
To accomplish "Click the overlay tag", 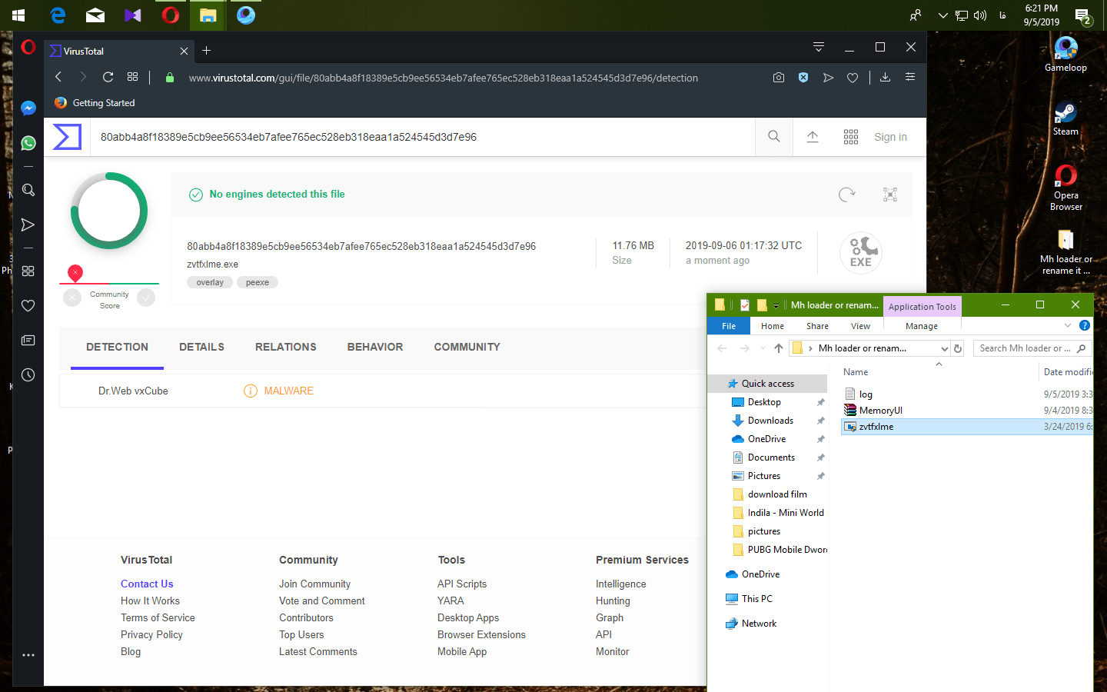I will (x=210, y=282).
